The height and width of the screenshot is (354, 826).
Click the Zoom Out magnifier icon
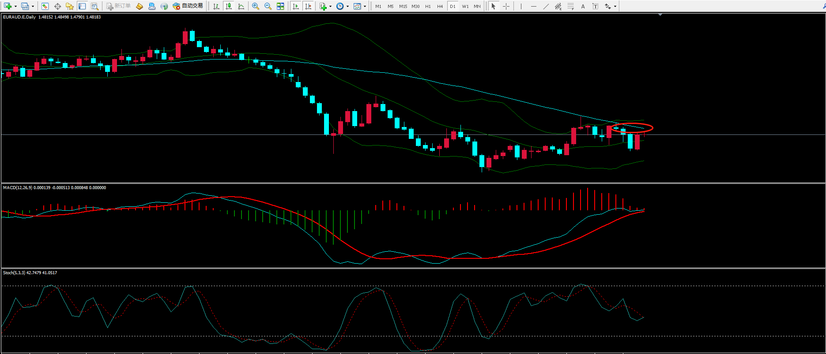(268, 6)
